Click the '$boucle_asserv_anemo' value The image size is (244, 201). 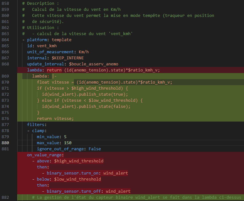pos(93,64)
